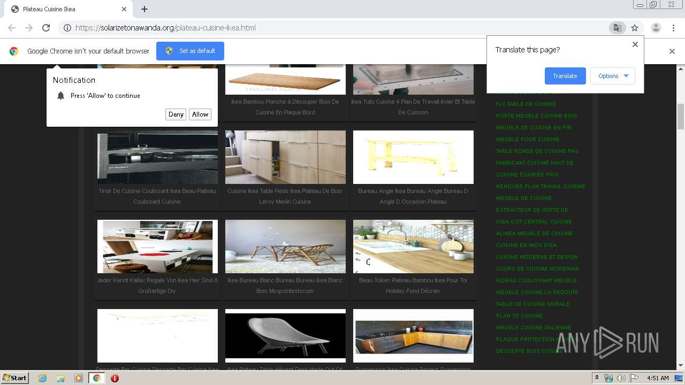This screenshot has width=685, height=385.
Task: Reload the page with the refresh icon
Action: coord(46,28)
